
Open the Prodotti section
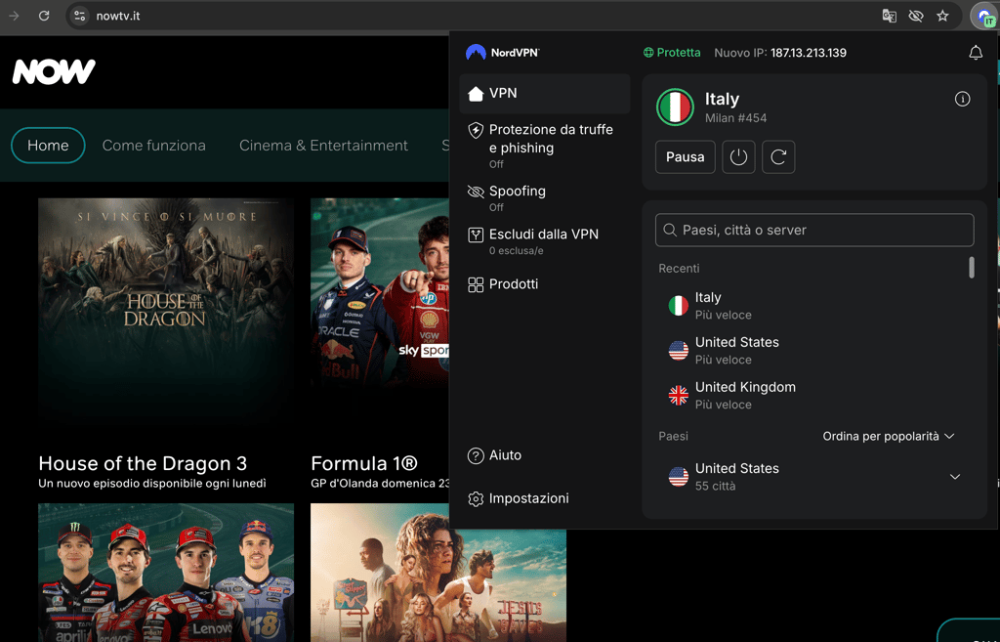[545, 284]
